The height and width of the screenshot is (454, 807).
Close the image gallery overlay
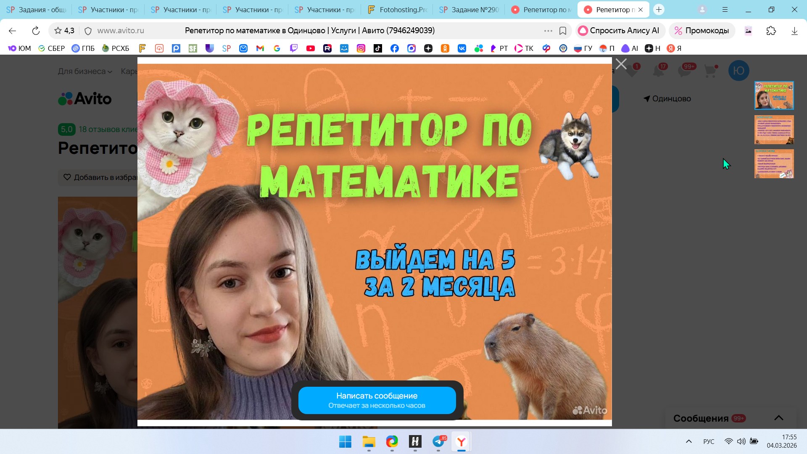(x=621, y=64)
